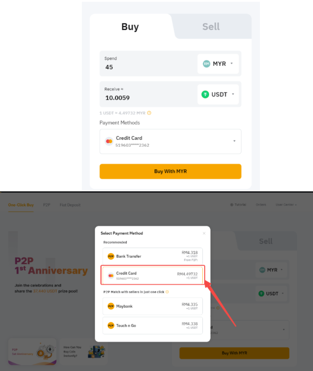Click the P2P icon beside Maybank
The image size is (313, 371).
(x=111, y=306)
